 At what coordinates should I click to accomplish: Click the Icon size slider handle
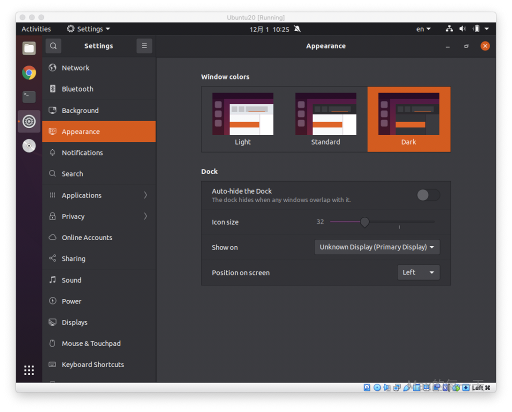click(365, 222)
